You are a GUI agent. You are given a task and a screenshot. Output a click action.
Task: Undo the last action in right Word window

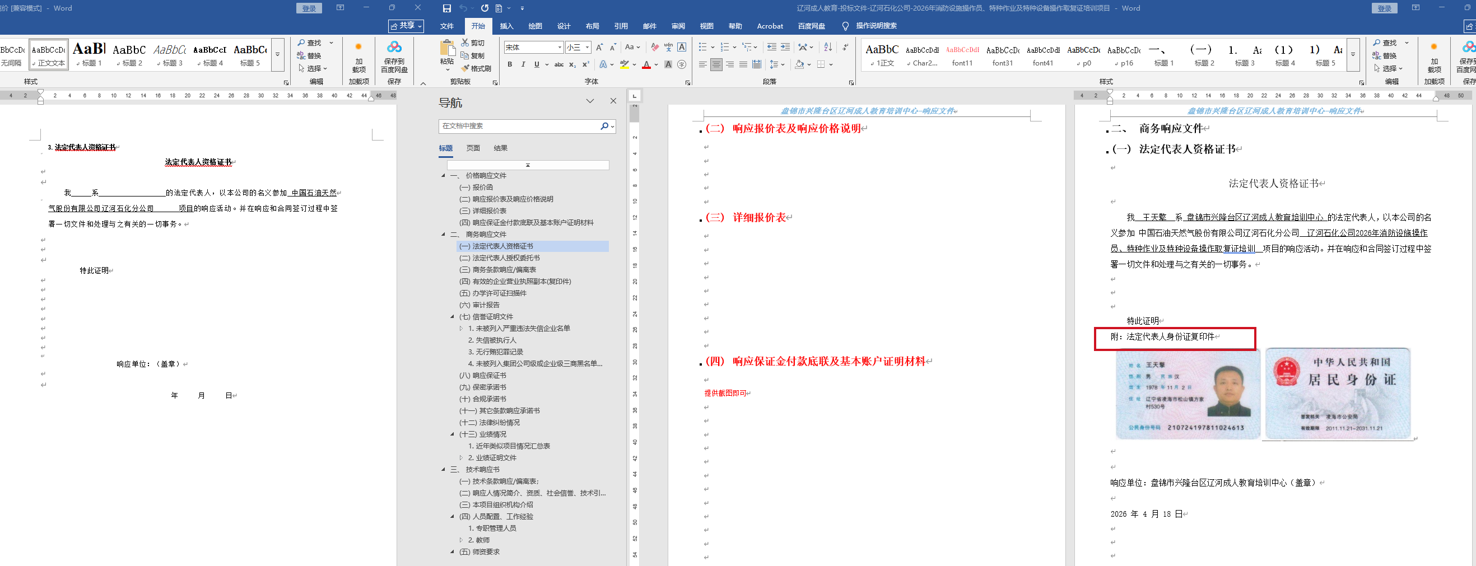point(464,8)
